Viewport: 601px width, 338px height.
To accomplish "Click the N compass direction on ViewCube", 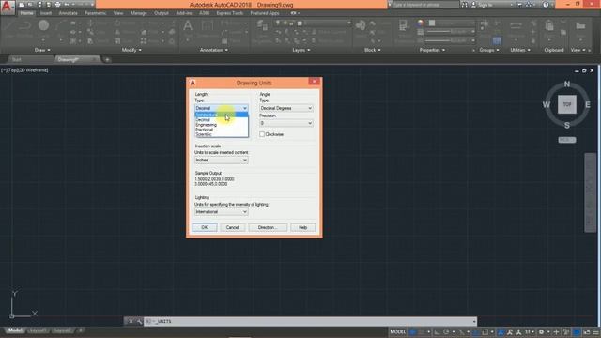I will 567,84.
